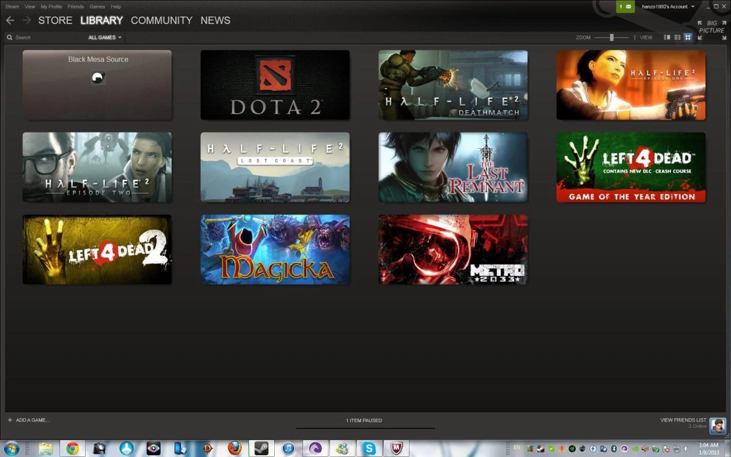This screenshot has height=457, width=731.
Task: Go back with the back arrow
Action: (x=10, y=20)
